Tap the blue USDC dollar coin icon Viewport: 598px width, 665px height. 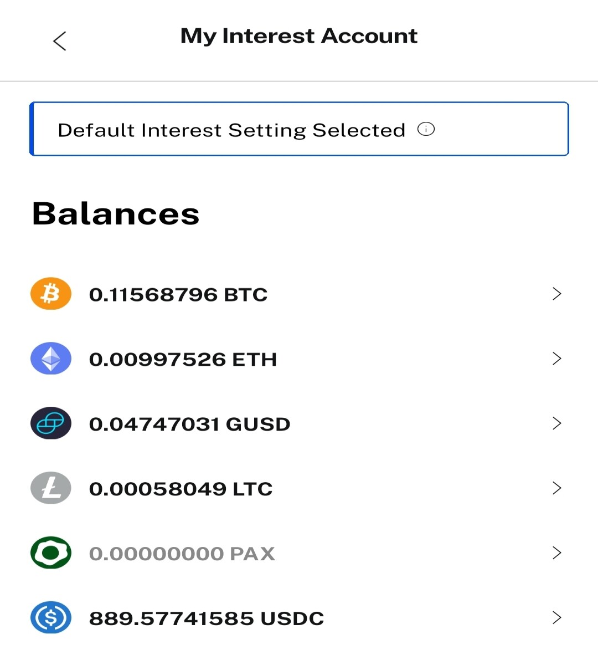[51, 618]
